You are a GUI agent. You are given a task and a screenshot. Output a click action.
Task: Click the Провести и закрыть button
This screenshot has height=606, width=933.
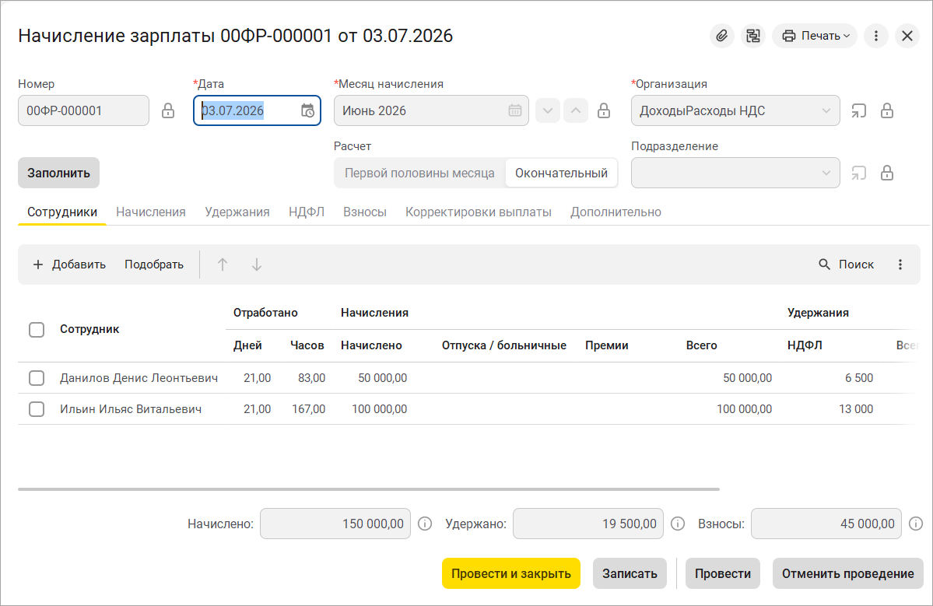[511, 573]
